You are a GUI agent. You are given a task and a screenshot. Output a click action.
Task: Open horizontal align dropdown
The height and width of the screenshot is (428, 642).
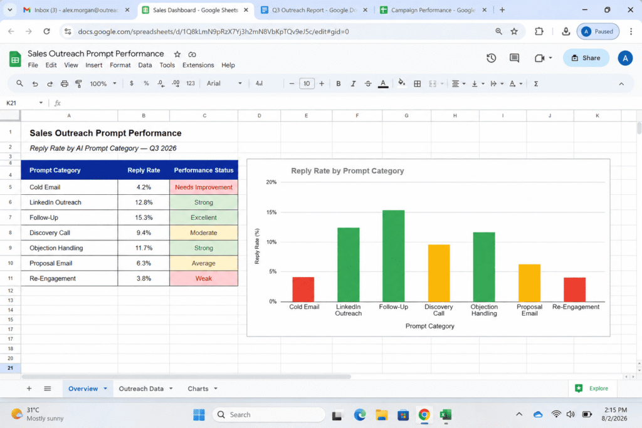click(x=458, y=83)
